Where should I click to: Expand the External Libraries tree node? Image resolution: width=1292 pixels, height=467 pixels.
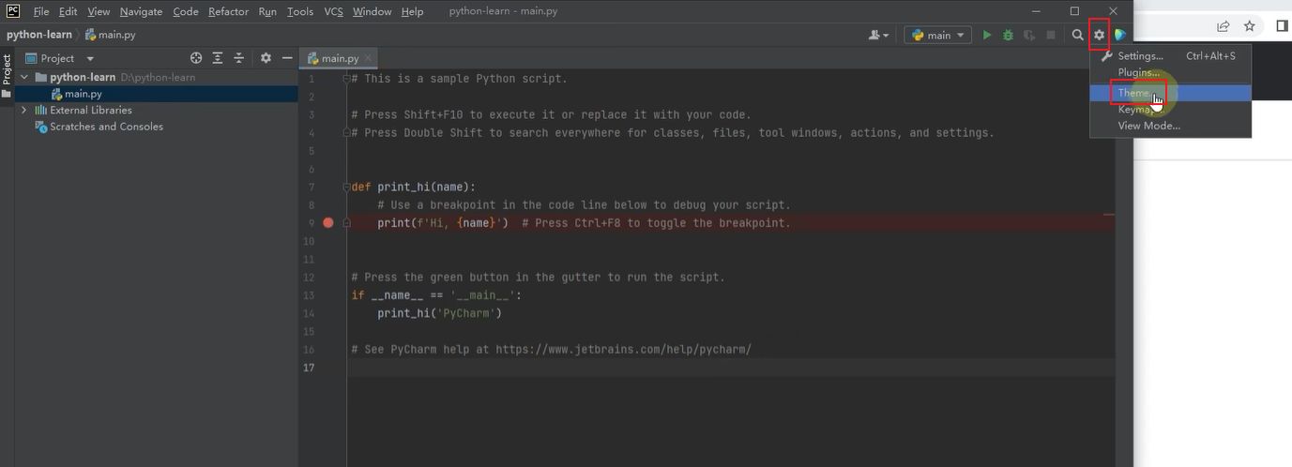(24, 110)
